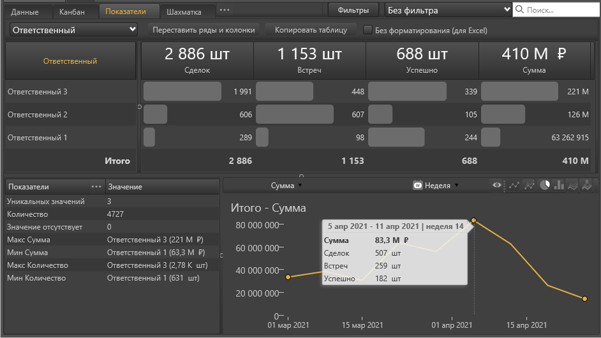Expand the Без фильтра filter dropdown
Viewport: 601px width, 338px height.
point(448,10)
